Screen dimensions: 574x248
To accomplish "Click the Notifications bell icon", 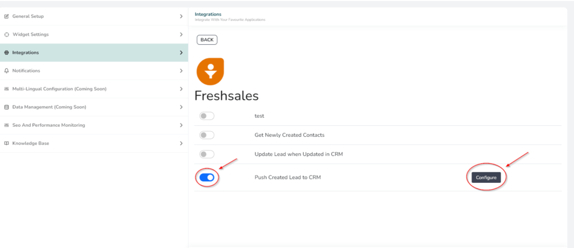I will click(x=6, y=71).
